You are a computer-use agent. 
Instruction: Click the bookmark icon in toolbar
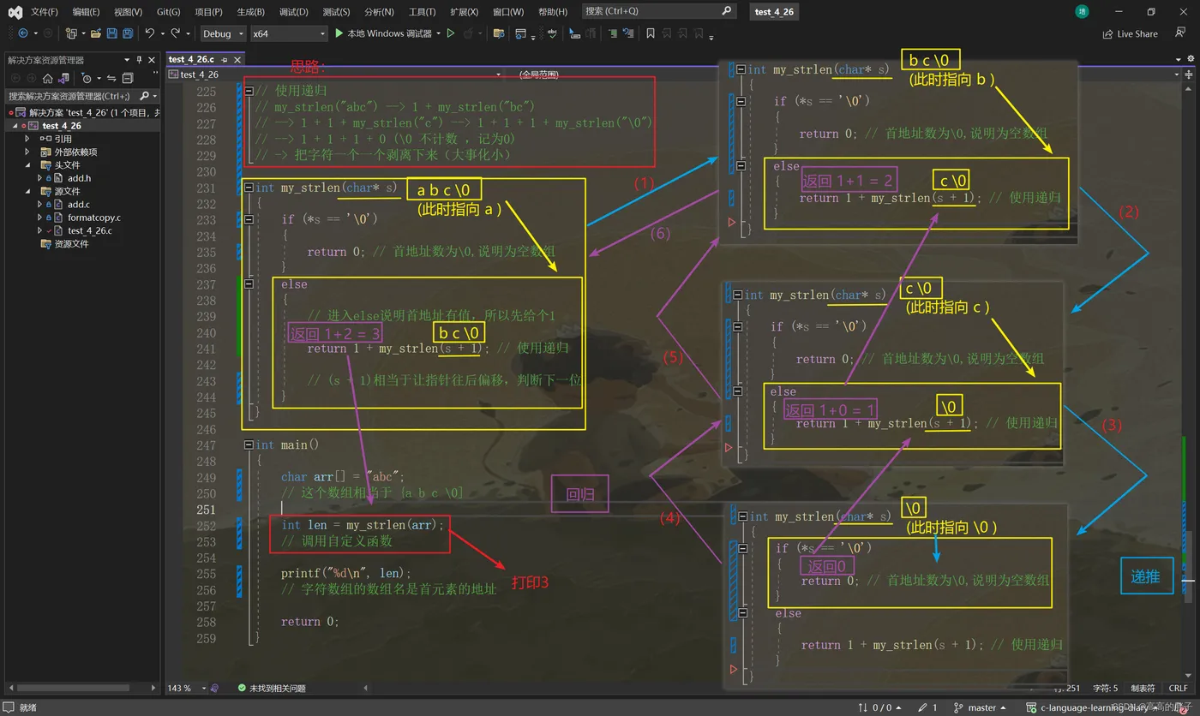click(651, 33)
